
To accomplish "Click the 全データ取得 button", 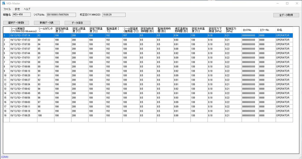I will point(286,15).
